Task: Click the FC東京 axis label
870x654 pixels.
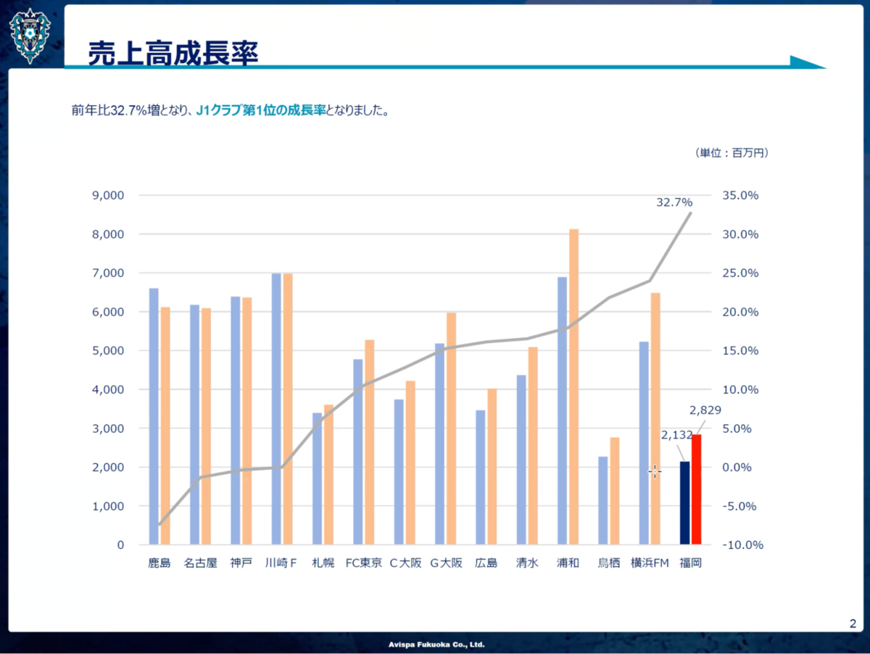Action: point(363,563)
